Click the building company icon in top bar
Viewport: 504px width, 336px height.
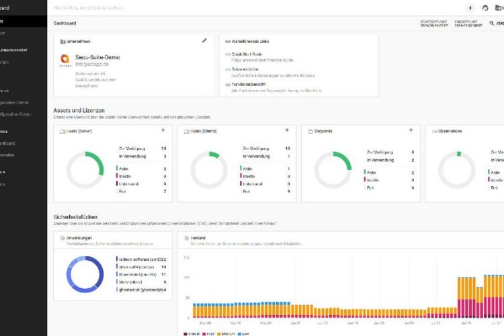[x=498, y=7]
